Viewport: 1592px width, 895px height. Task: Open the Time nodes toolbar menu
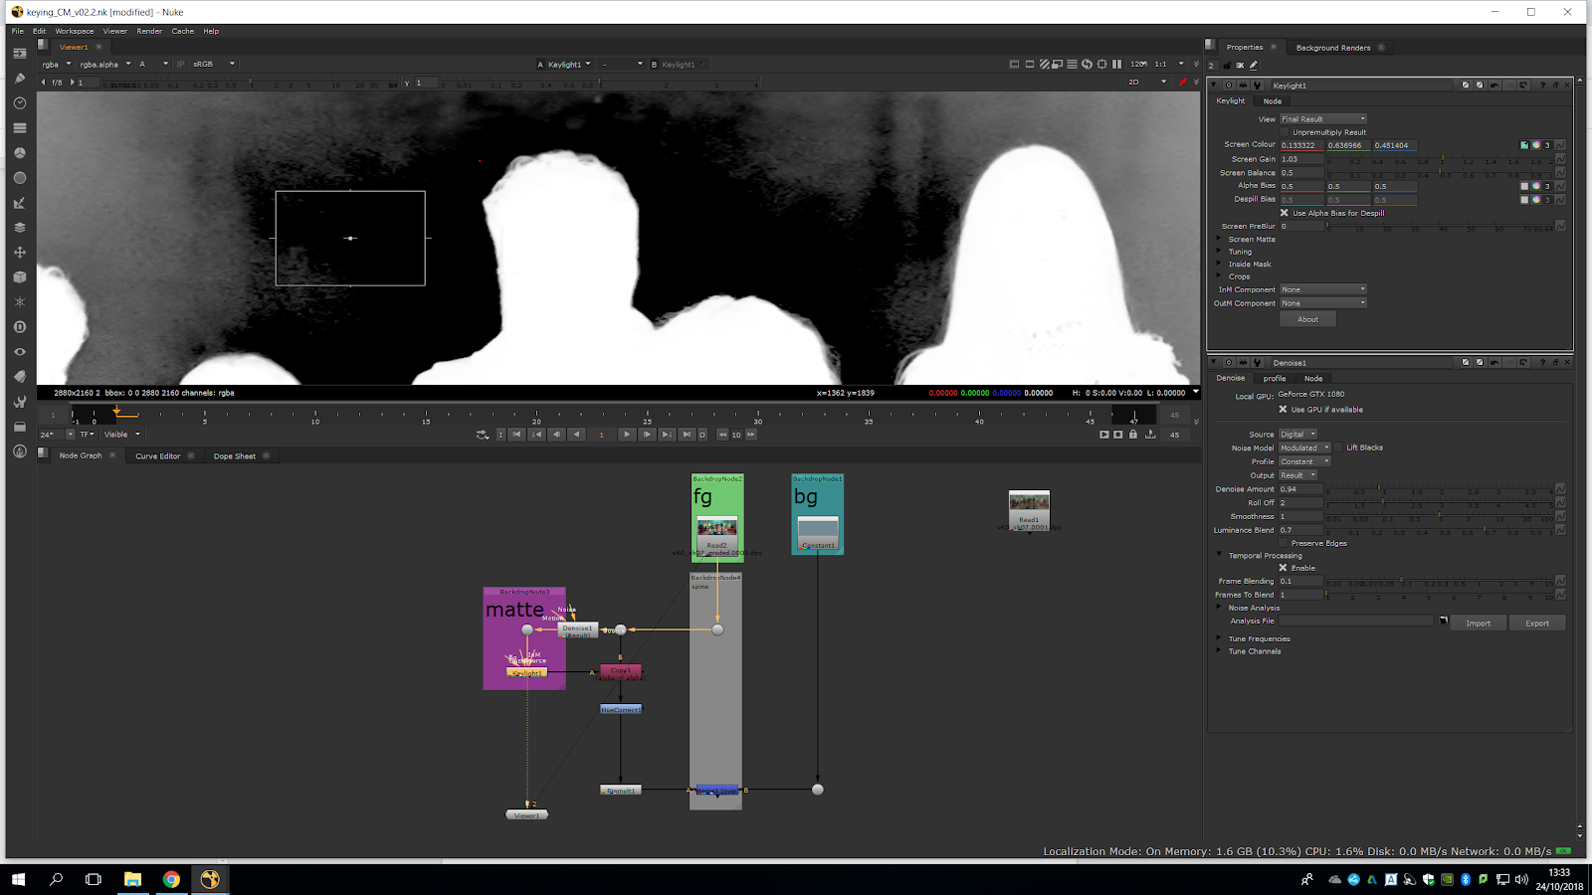[x=19, y=103]
